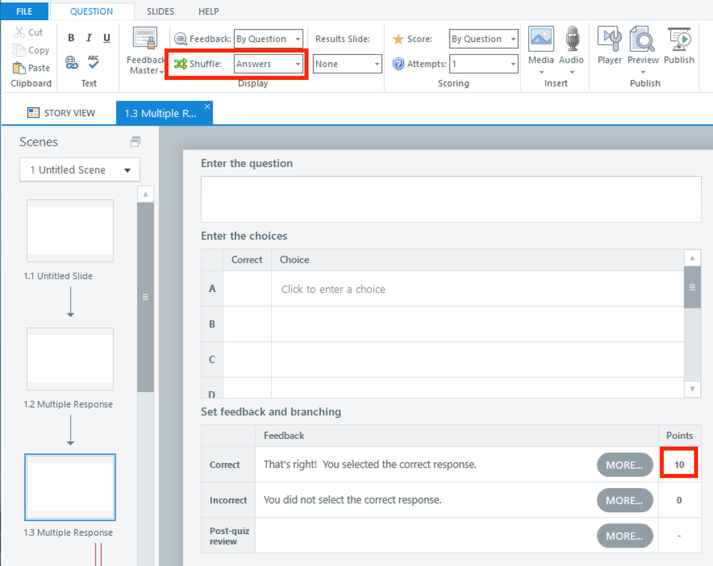Expand the Attempts dropdown
This screenshot has height=566, width=713.
click(483, 64)
